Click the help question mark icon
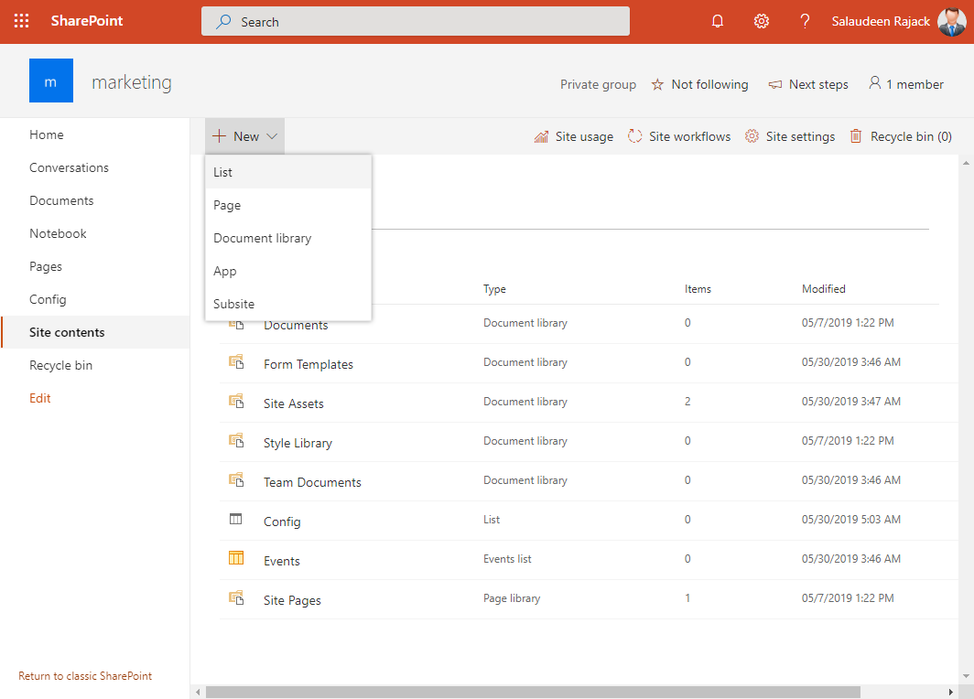This screenshot has width=974, height=699. pyautogui.click(x=805, y=20)
